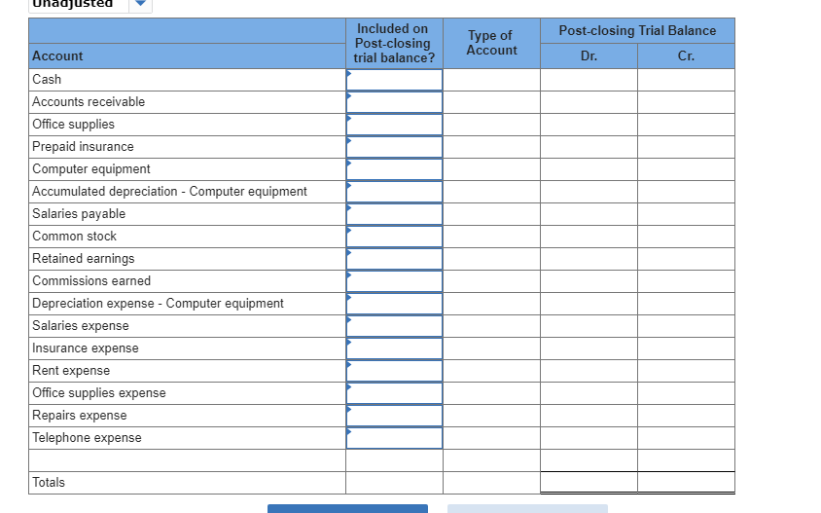
Task: Click Dr. cell in Totals row
Action: [589, 483]
